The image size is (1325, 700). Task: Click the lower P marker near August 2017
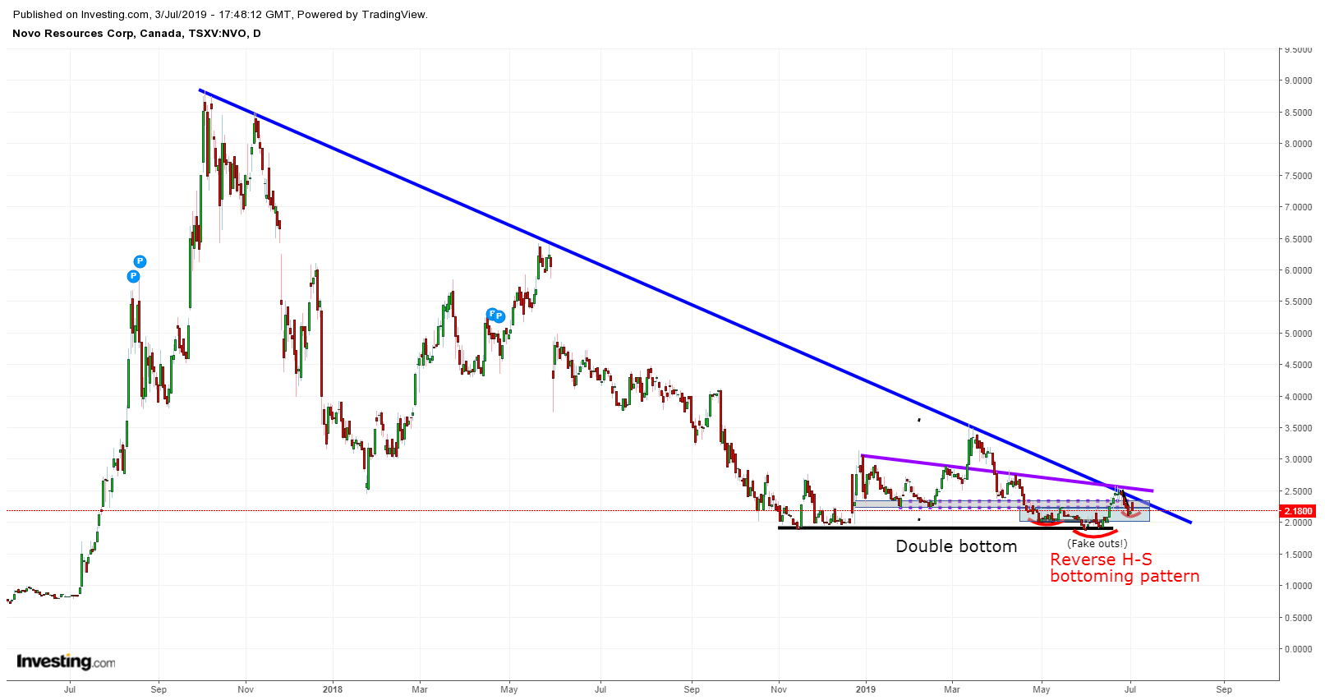(133, 277)
